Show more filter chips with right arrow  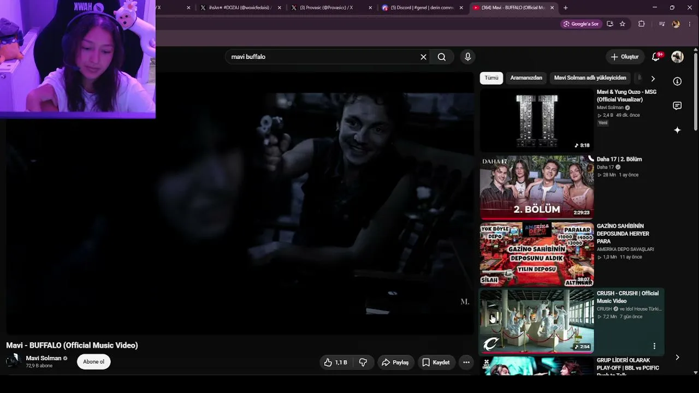coord(653,79)
